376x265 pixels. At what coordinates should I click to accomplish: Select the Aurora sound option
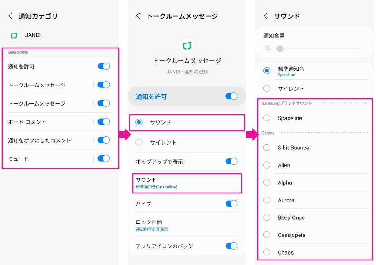coord(267,200)
